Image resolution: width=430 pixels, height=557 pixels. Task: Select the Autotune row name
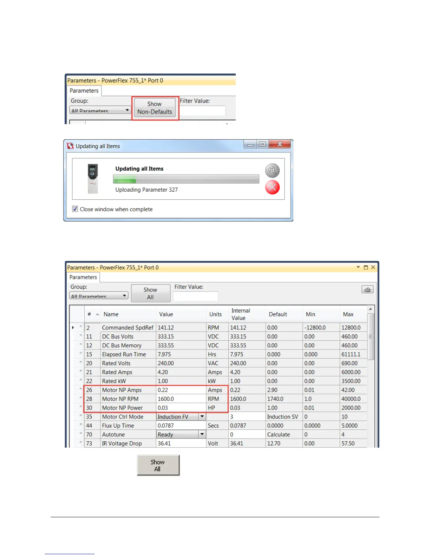coord(113,435)
